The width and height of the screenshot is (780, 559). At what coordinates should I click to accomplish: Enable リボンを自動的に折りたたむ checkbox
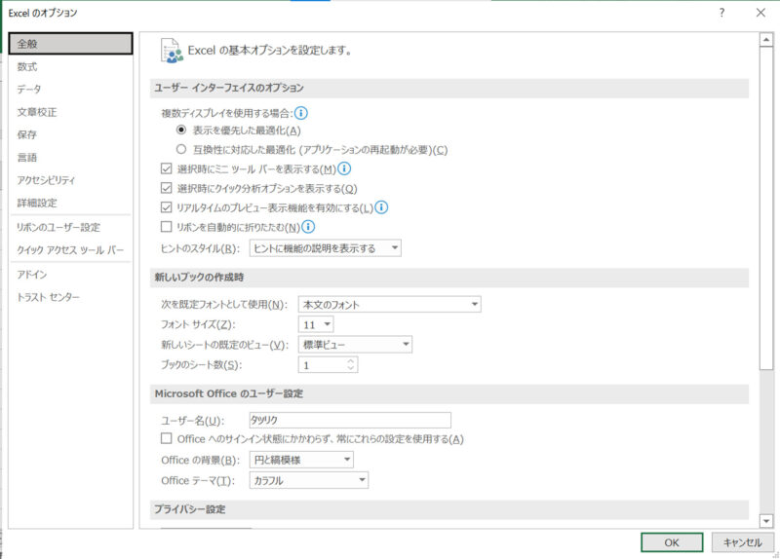166,227
